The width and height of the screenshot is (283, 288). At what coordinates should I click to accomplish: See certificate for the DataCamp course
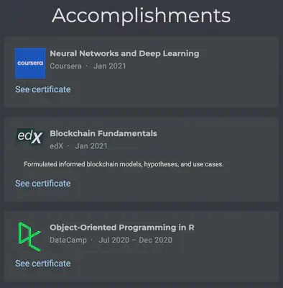point(43,264)
